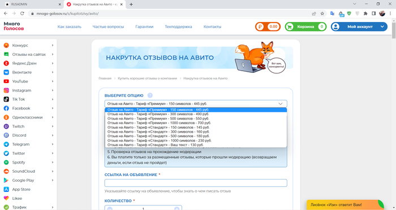Select Премиум 300 символов - 490 руб option
This screenshot has height=210, width=396.
pyautogui.click(x=196, y=114)
